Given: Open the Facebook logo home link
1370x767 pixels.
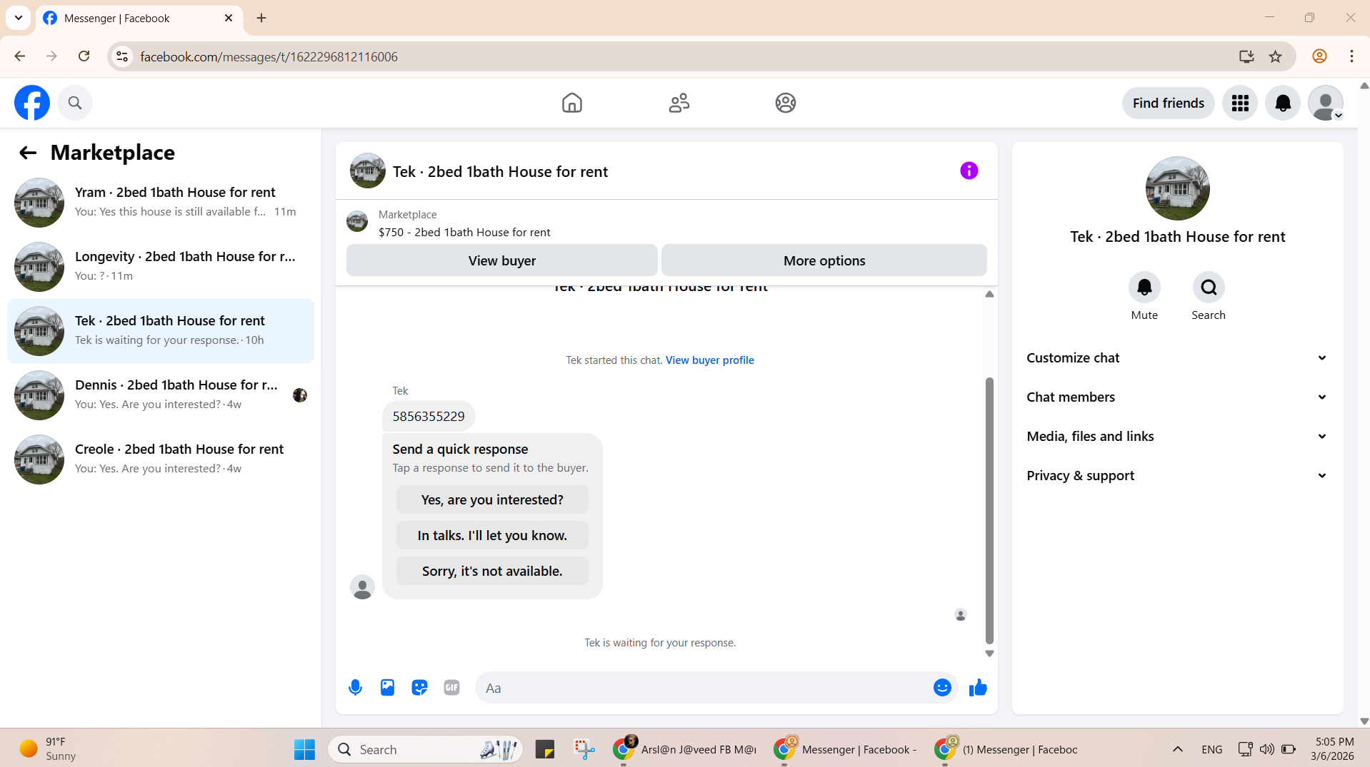Looking at the screenshot, I should point(32,103).
